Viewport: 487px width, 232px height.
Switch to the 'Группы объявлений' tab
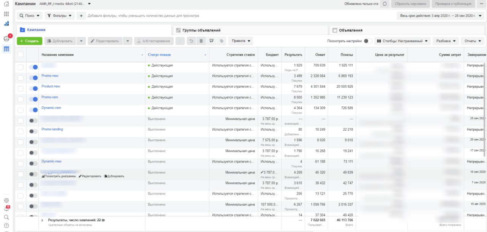click(201, 30)
